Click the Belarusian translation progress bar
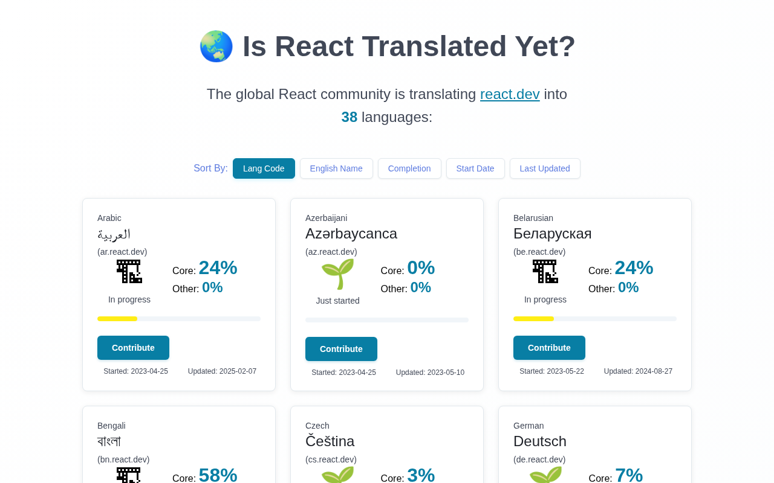Screen dimensions: 774x483 coord(595,319)
